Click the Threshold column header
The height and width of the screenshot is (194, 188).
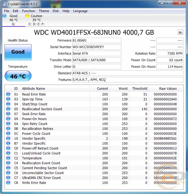point(139,89)
